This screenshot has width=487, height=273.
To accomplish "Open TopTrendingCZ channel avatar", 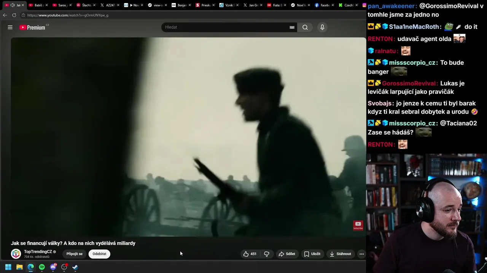I will (16, 254).
